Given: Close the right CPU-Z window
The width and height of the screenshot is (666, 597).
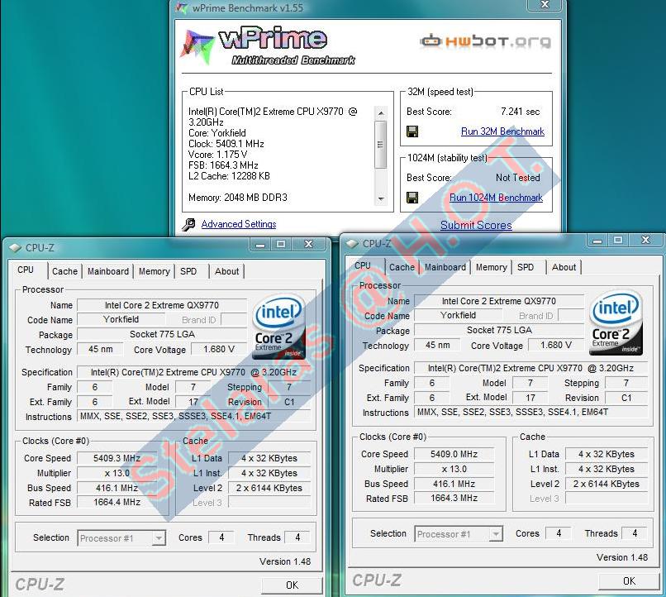Looking at the screenshot, I should point(645,240).
